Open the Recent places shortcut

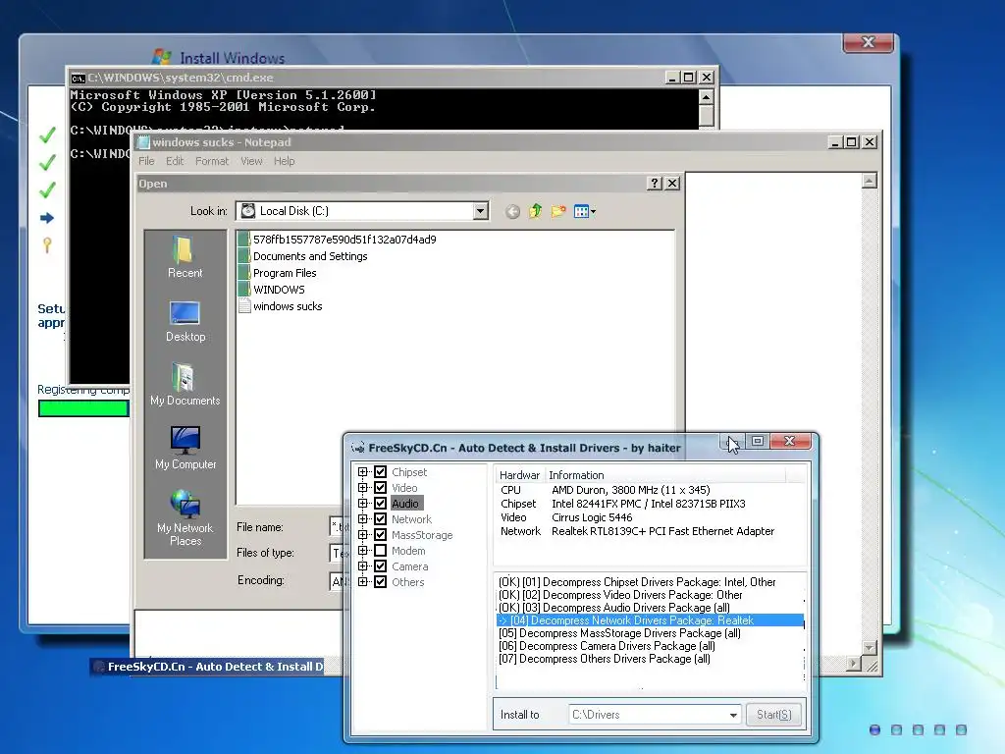pyautogui.click(x=185, y=256)
